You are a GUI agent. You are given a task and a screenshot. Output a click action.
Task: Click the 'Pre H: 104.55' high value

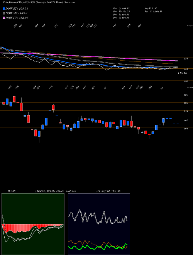121,12
